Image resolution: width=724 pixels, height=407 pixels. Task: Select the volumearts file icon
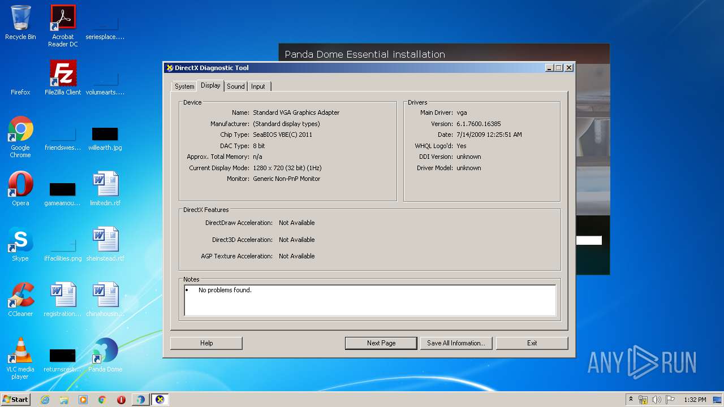click(x=105, y=84)
